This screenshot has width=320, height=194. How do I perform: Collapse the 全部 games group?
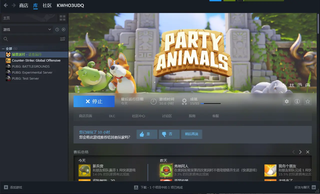[x=3, y=49]
